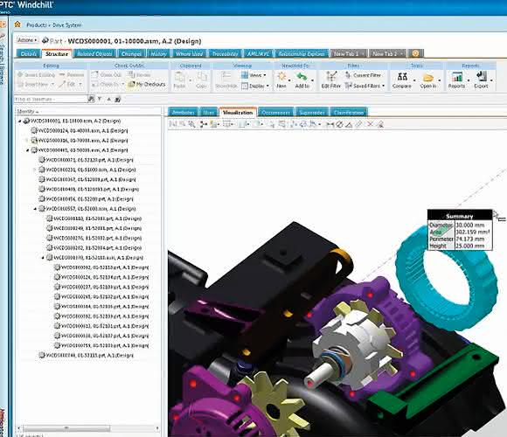Click the Open In folder icon

[428, 77]
